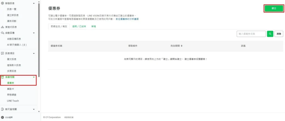Click the green shop icon beside 推廣相關
285x121 pixels.
[x=3, y=77]
